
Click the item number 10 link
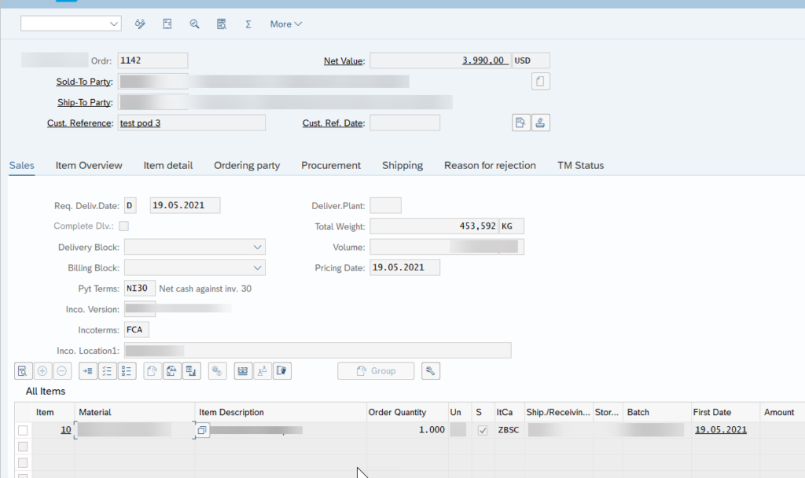pos(65,430)
